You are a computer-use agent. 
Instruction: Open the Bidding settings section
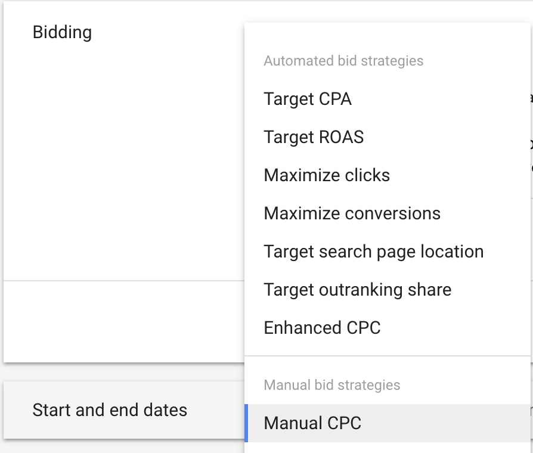(62, 32)
